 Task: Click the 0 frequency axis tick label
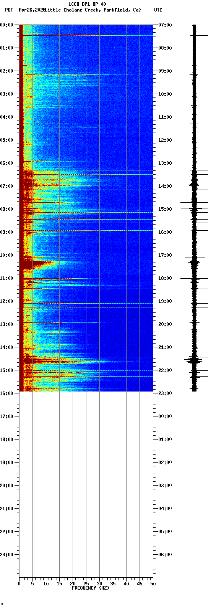[x=19, y=584]
